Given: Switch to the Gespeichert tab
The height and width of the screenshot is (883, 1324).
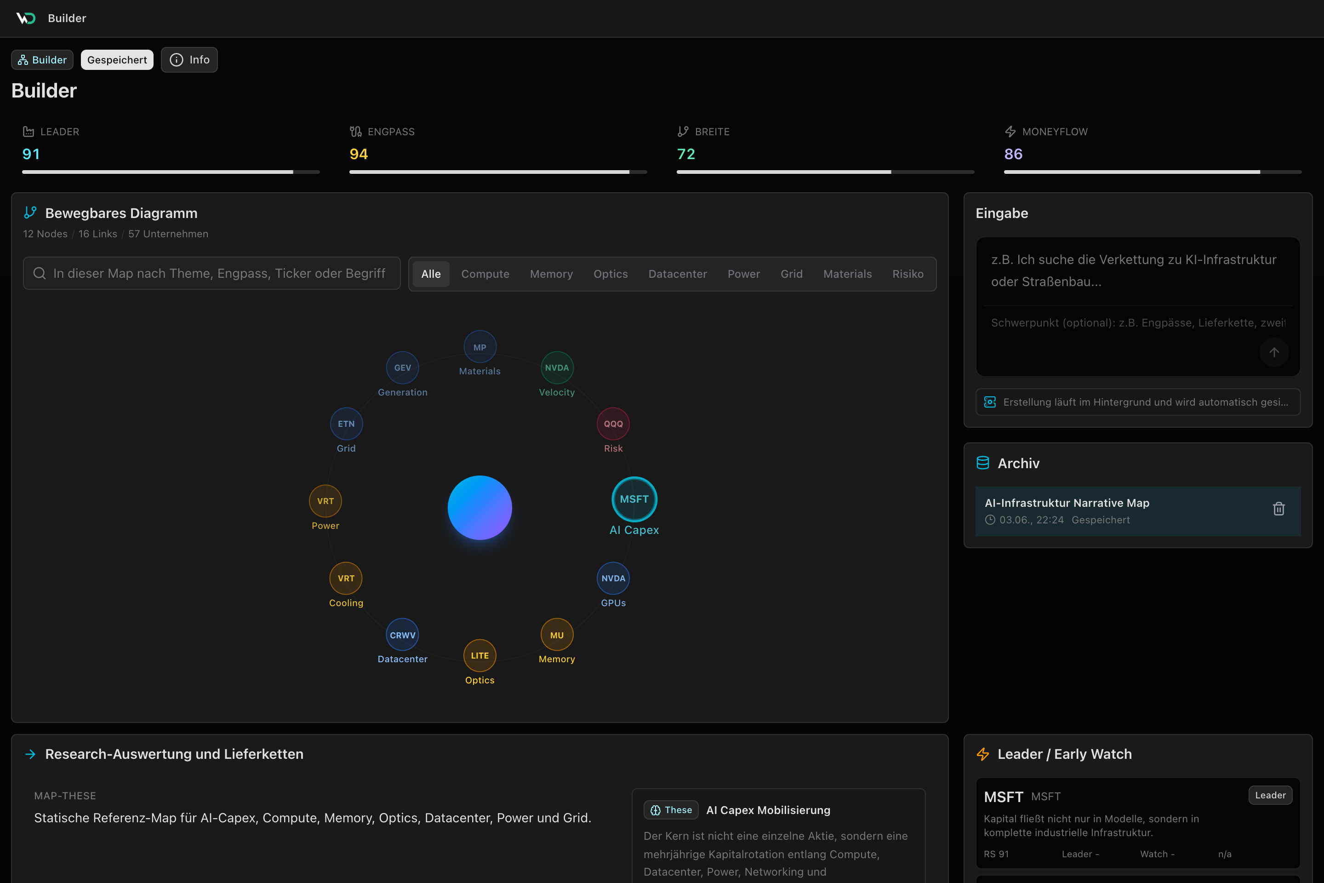Looking at the screenshot, I should tap(117, 60).
